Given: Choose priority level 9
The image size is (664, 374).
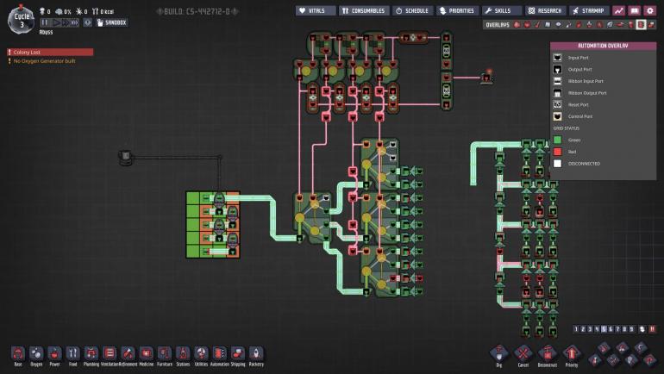Looking at the screenshot, I should coord(631,328).
